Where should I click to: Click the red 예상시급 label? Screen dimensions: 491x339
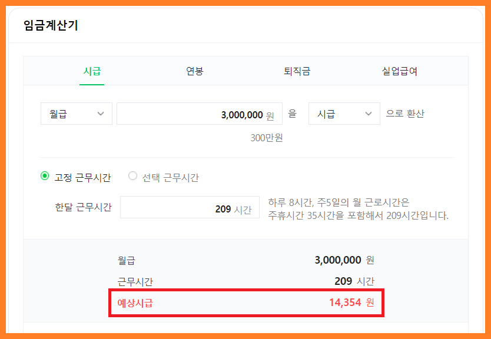point(135,303)
